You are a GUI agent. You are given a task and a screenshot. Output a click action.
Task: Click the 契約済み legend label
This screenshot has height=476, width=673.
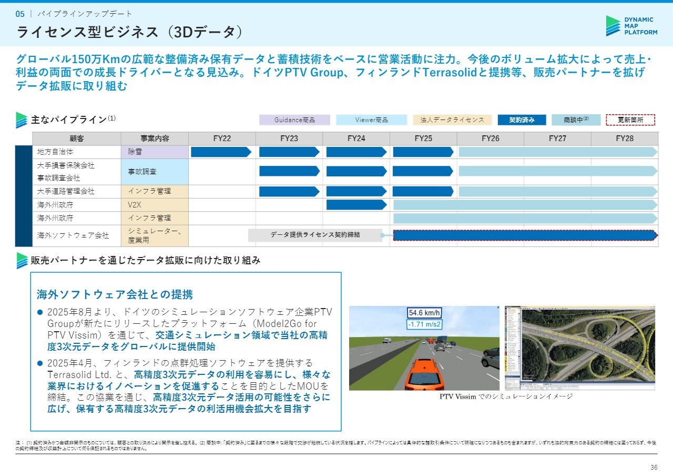pos(522,120)
